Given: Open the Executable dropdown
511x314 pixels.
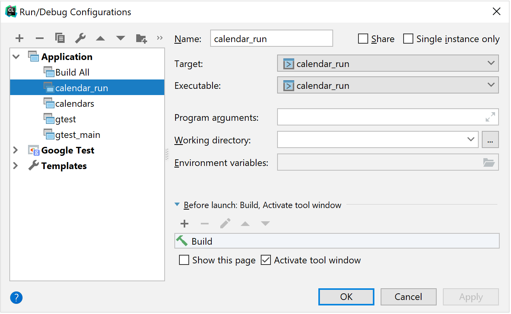Looking at the screenshot, I should [x=388, y=86].
